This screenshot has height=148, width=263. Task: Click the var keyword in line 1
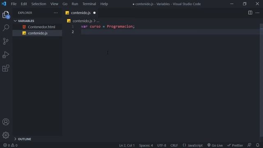point(84,26)
